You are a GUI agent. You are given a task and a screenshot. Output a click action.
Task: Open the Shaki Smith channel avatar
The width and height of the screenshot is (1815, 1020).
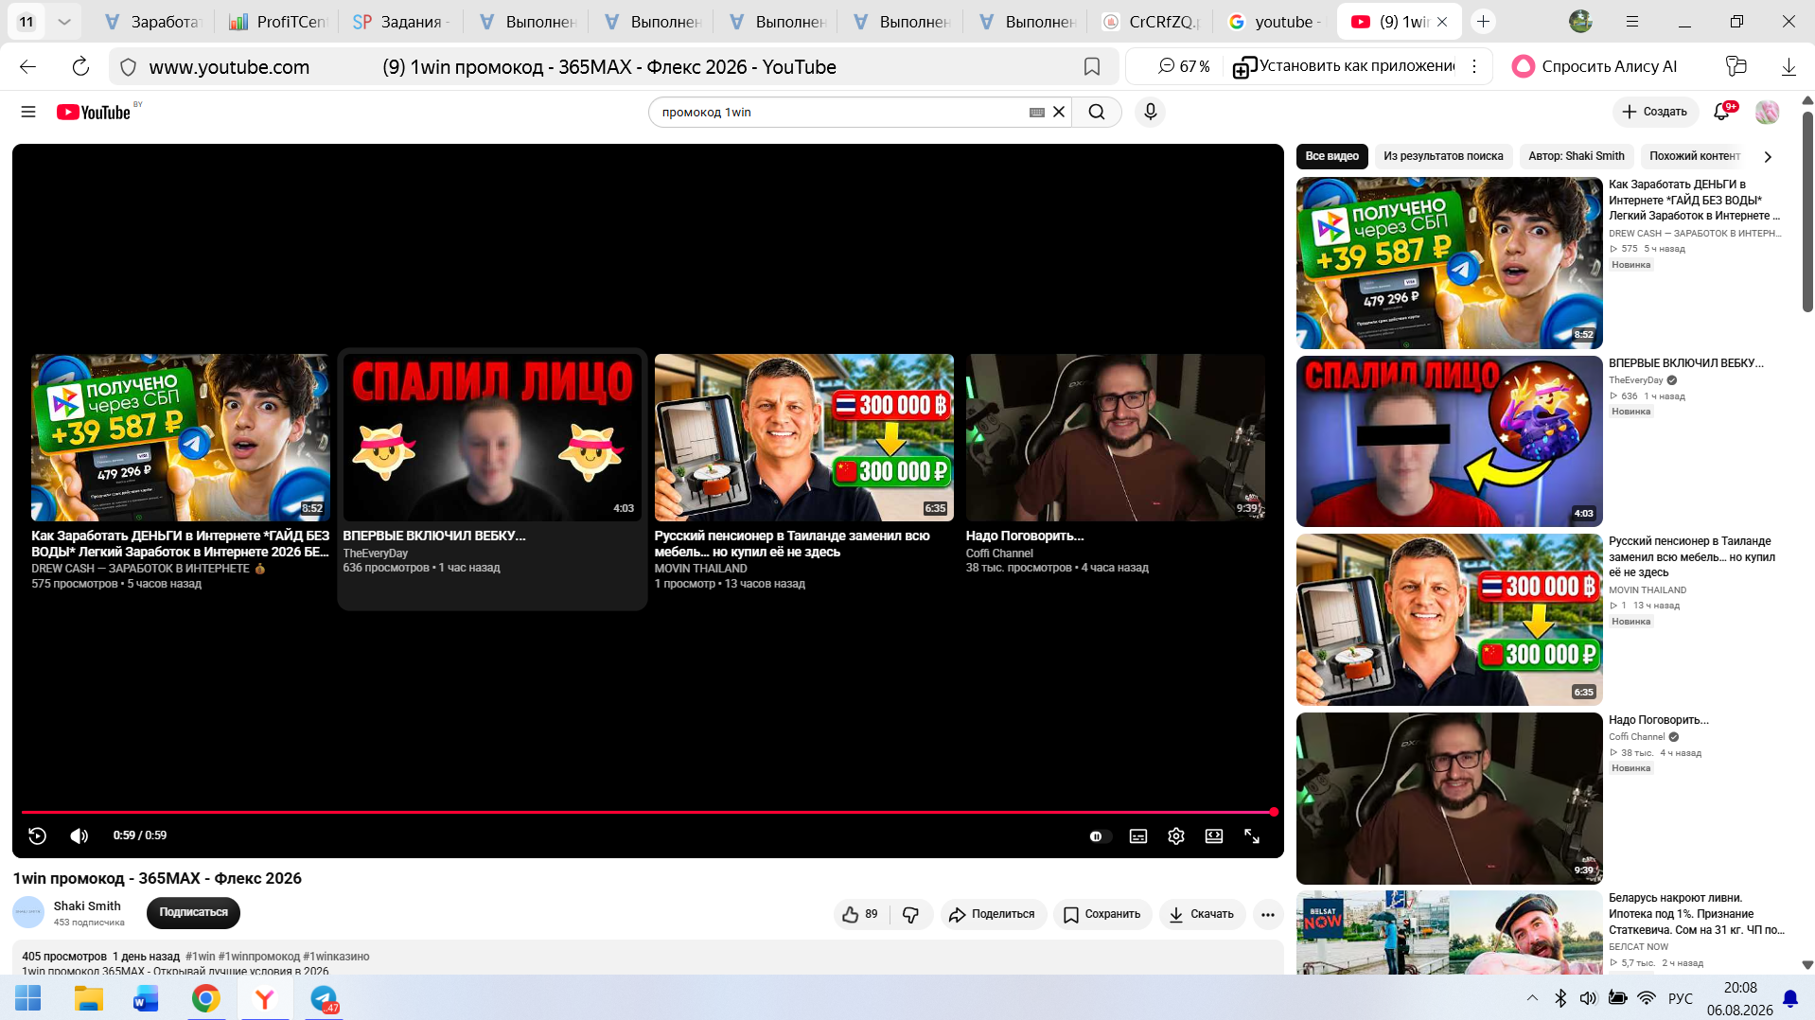pyautogui.click(x=28, y=912)
